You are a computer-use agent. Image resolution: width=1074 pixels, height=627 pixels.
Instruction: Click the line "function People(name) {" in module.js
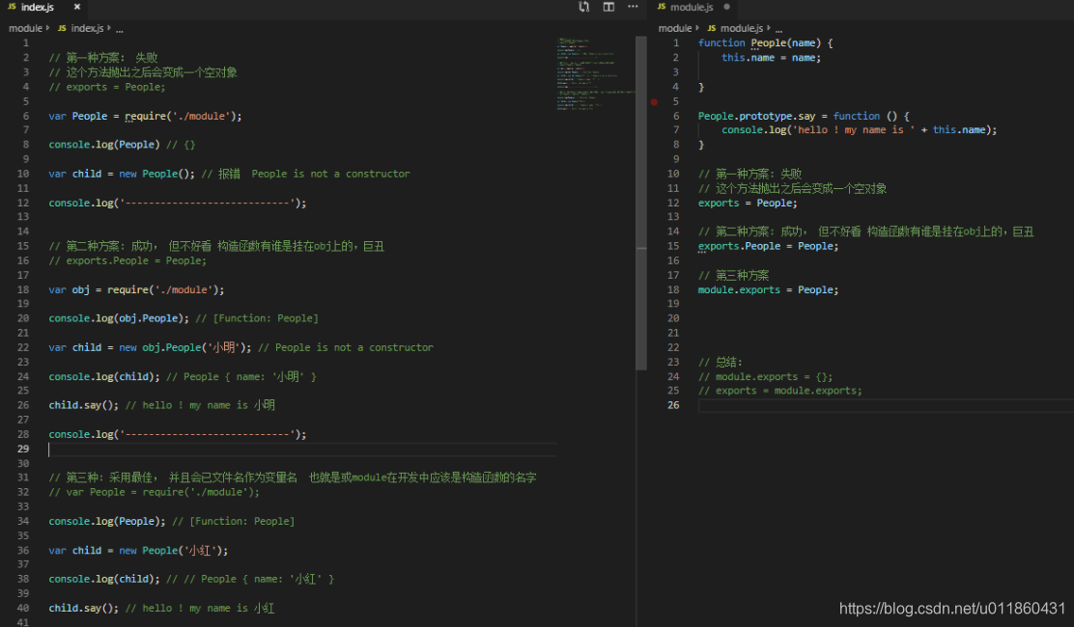click(x=765, y=43)
